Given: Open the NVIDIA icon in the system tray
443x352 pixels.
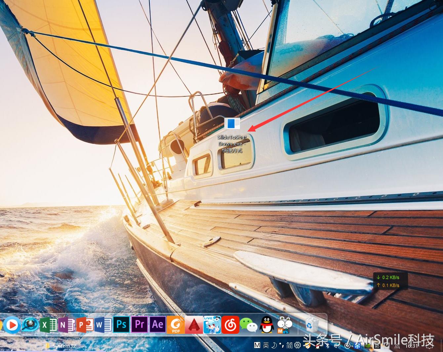Looking at the screenshot, I should click(367, 346).
